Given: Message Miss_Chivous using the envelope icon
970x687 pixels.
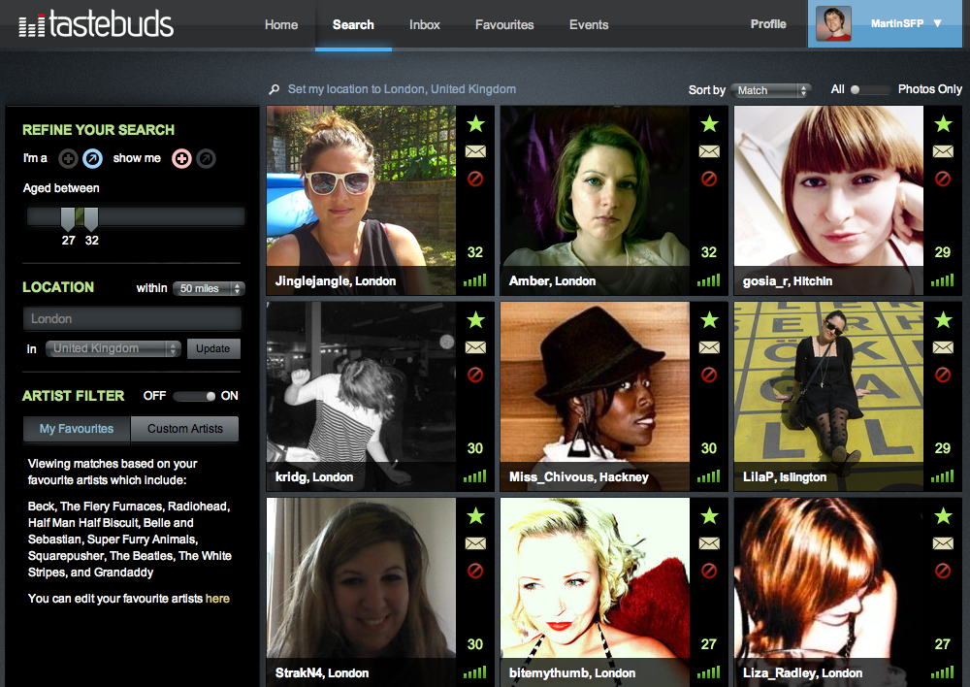Looking at the screenshot, I should 710,347.
